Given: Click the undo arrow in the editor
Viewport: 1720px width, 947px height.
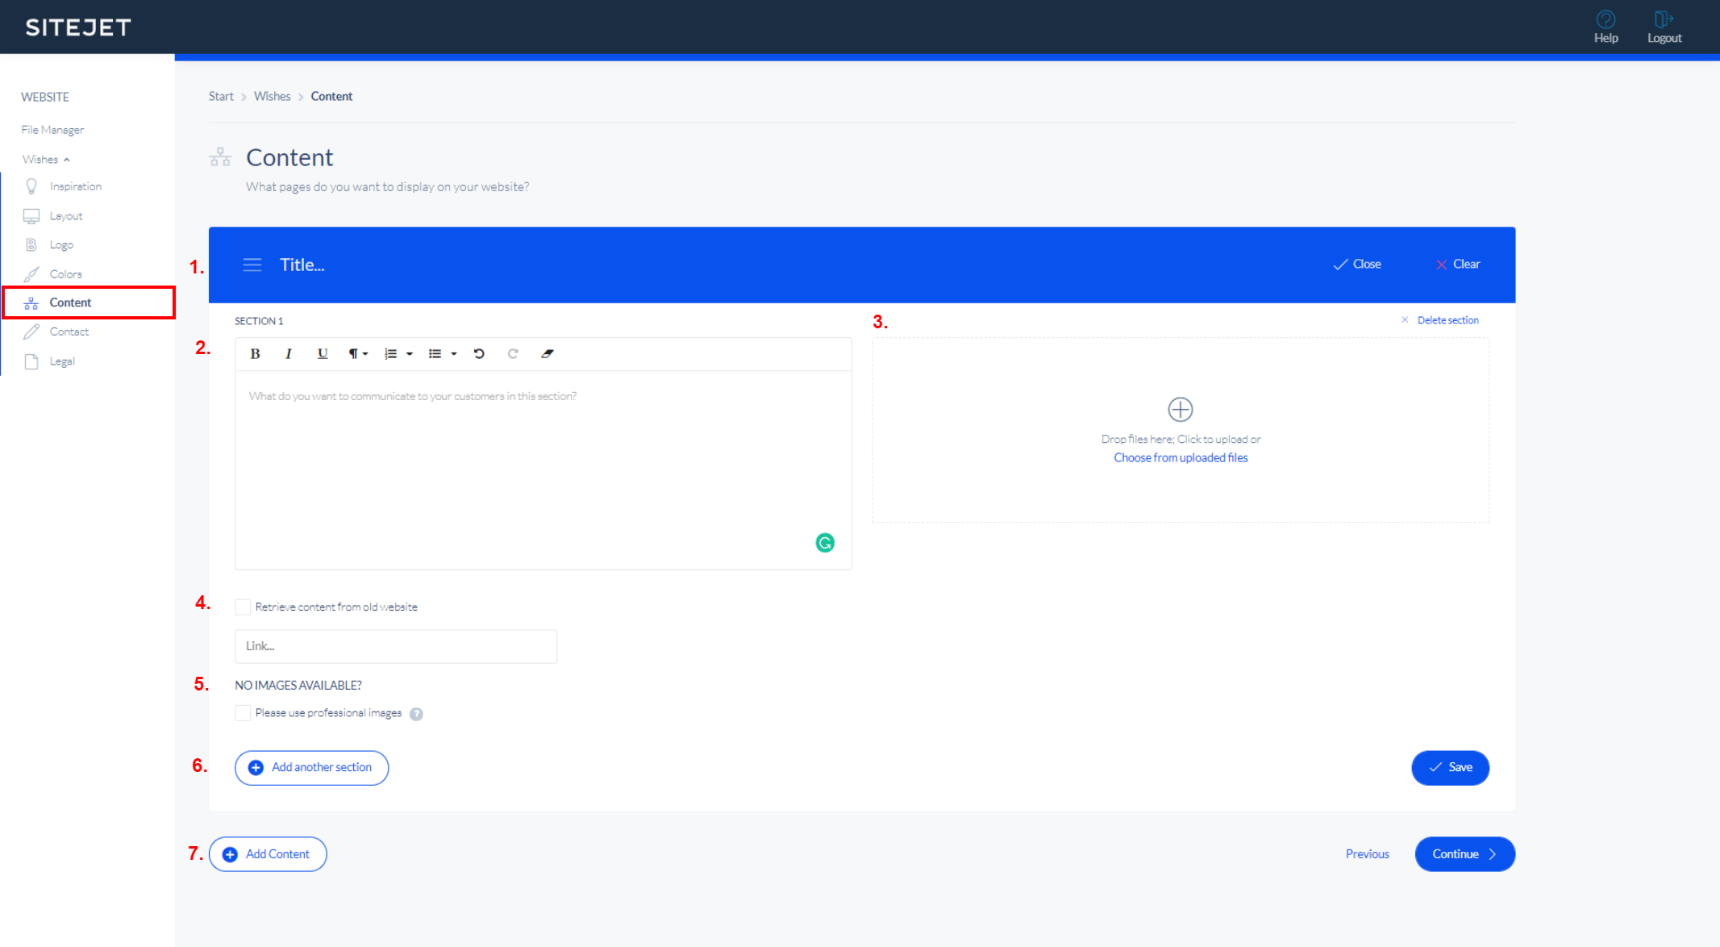Looking at the screenshot, I should click(x=479, y=353).
